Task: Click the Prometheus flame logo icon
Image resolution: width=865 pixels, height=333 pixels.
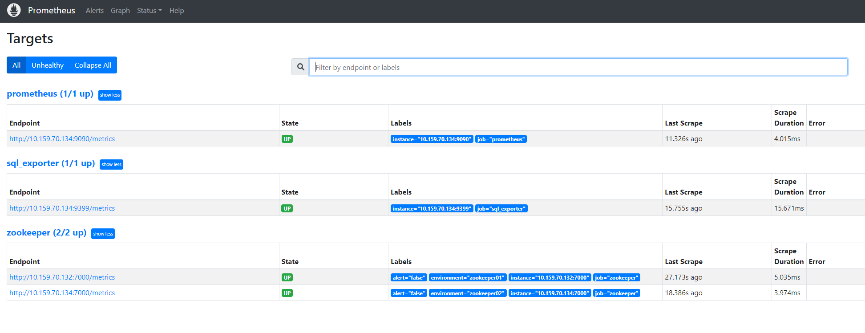Action: coord(14,10)
